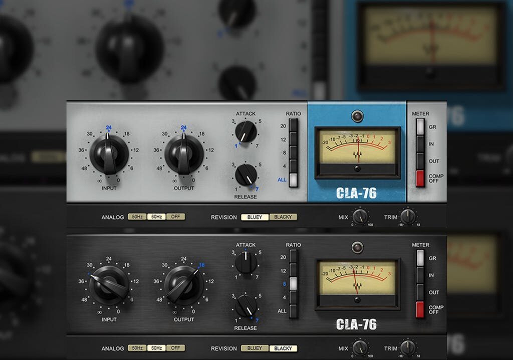Toggle red COMP OFF button on Bluey unit
The height and width of the screenshot is (360, 513).
pyautogui.click(x=420, y=178)
